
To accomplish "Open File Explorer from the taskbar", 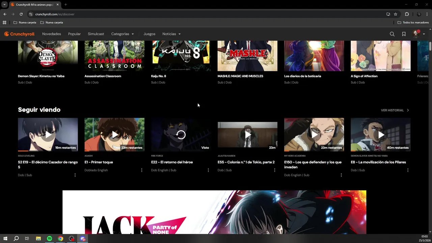I will [38, 239].
